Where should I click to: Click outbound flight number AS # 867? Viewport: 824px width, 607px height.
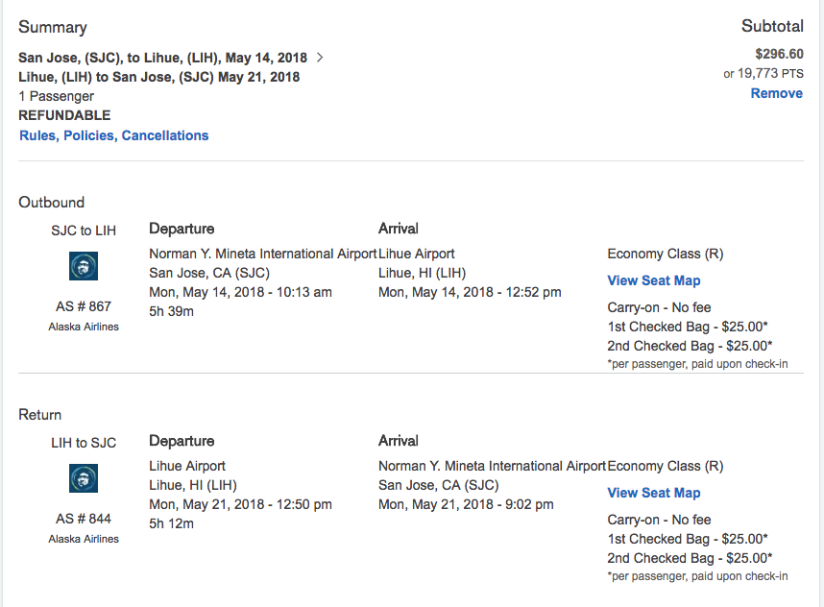coord(84,306)
